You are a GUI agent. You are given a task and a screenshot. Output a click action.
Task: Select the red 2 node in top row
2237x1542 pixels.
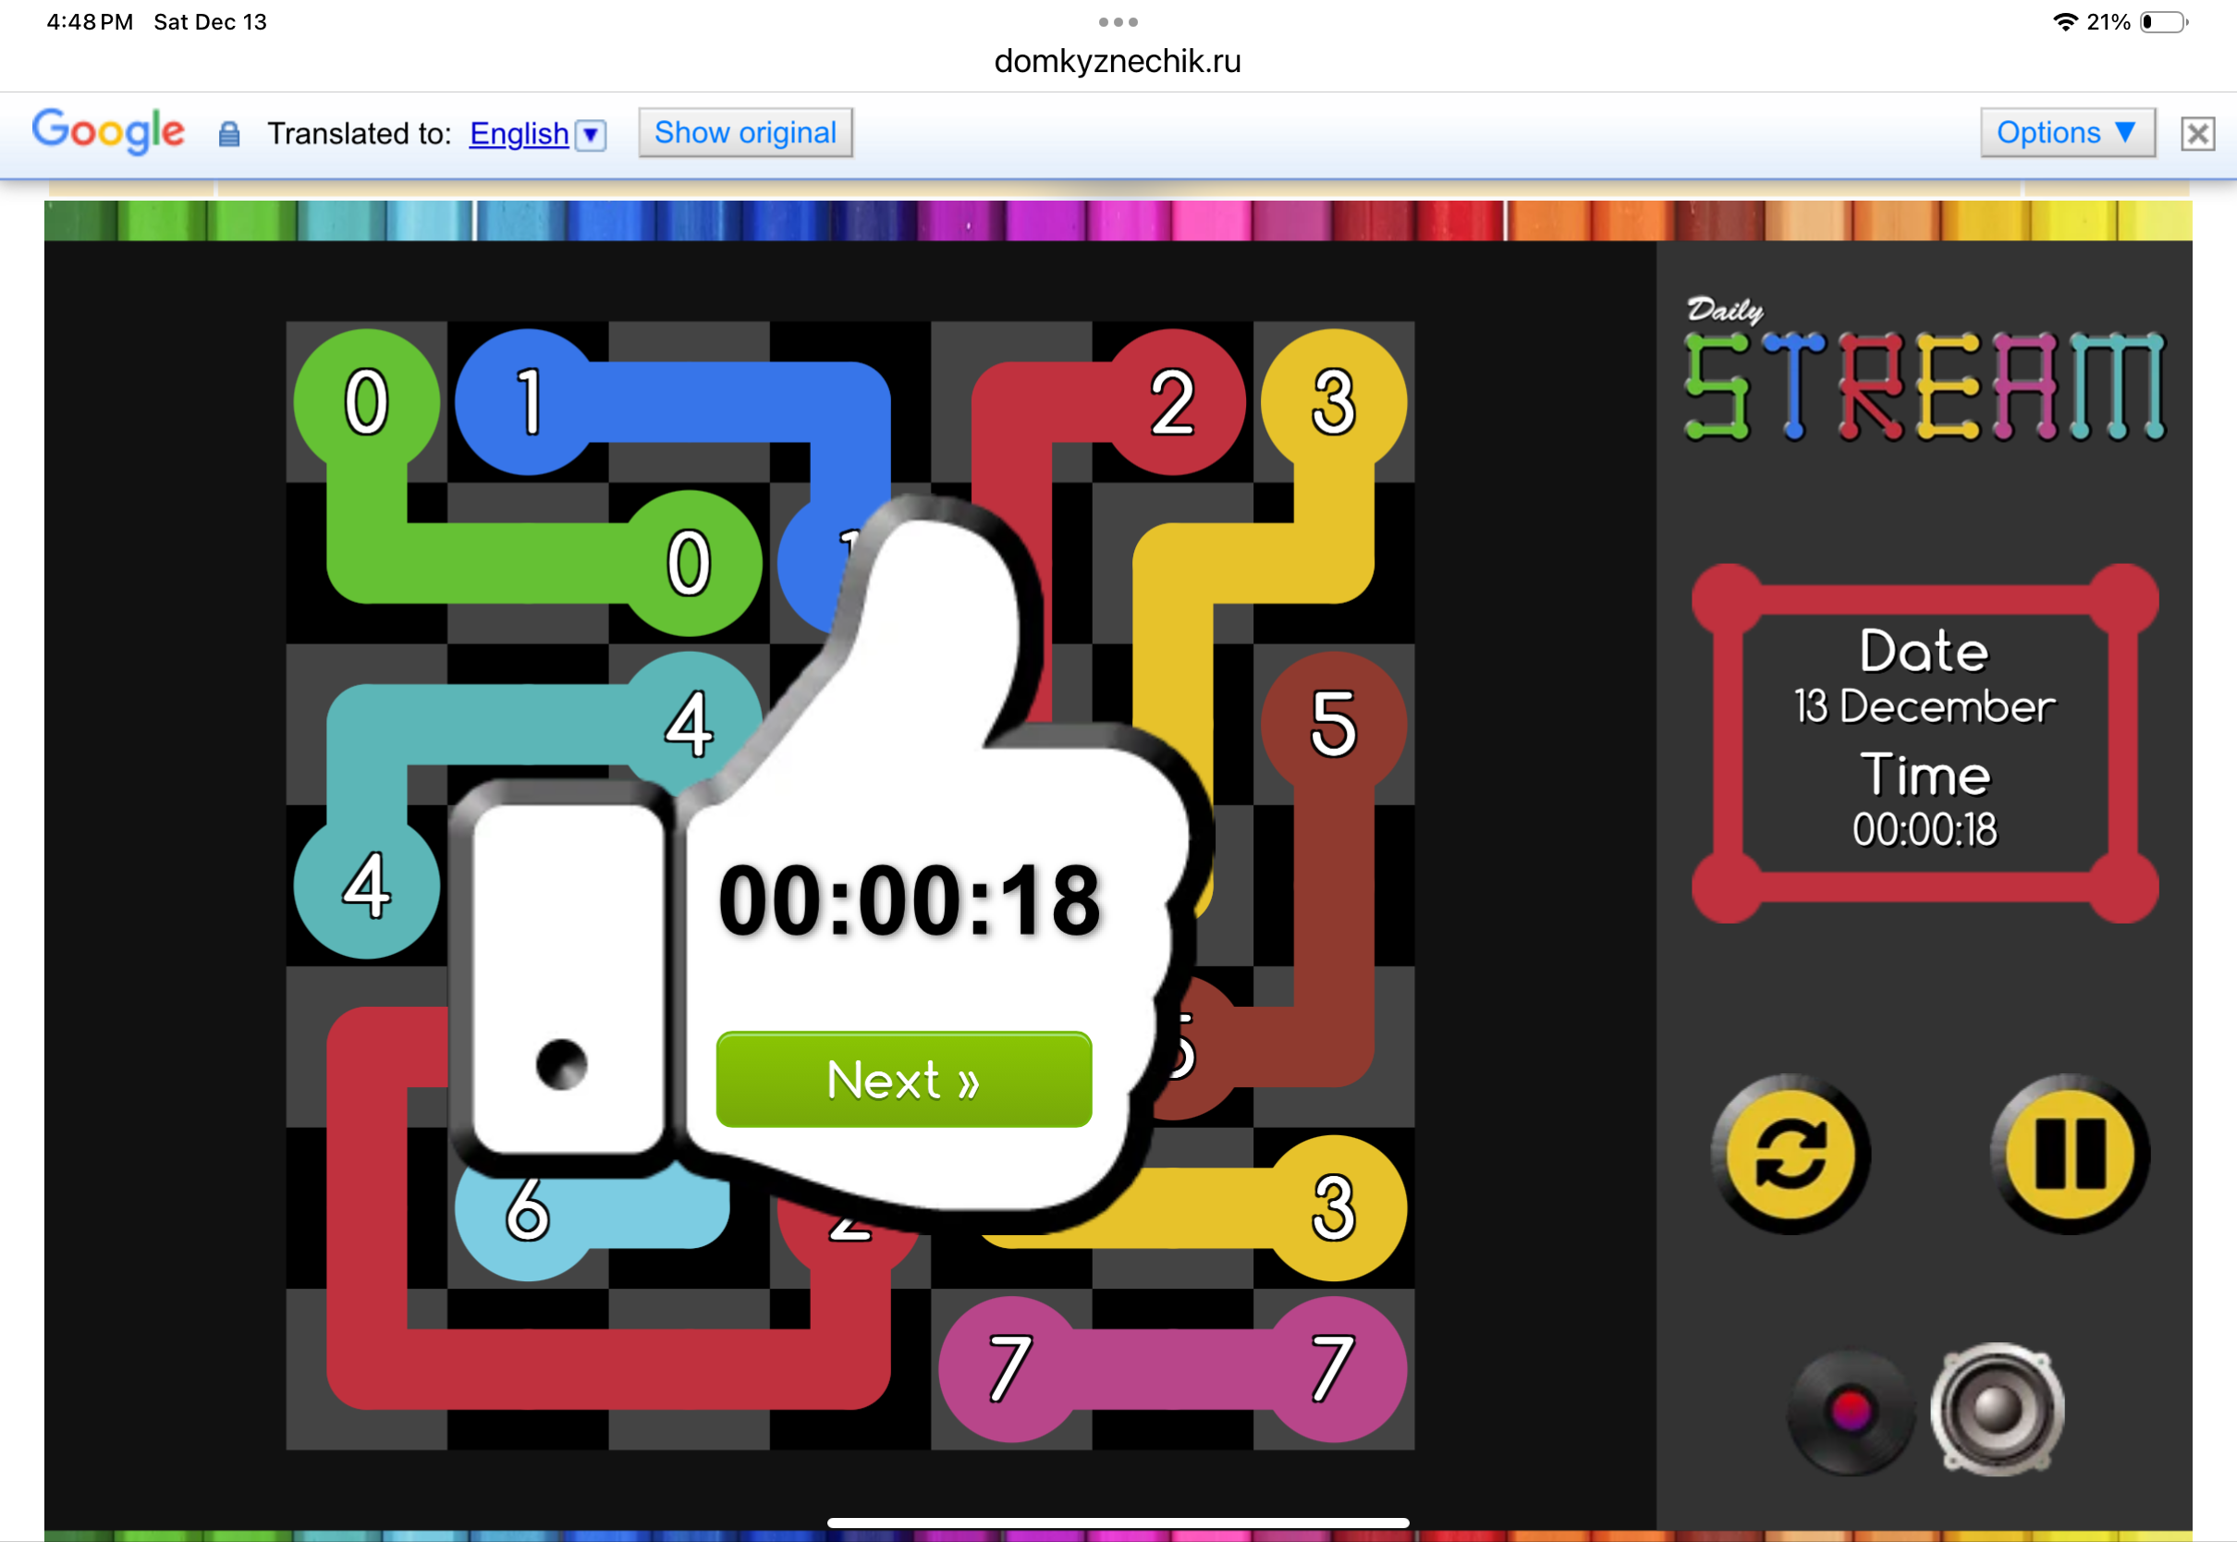(x=1173, y=402)
